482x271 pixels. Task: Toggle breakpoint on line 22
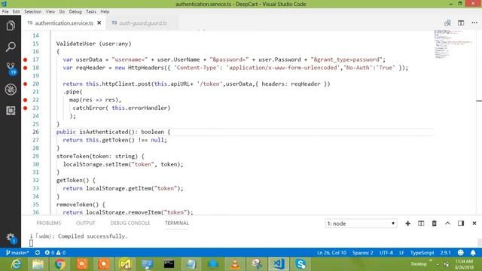pos(25,100)
